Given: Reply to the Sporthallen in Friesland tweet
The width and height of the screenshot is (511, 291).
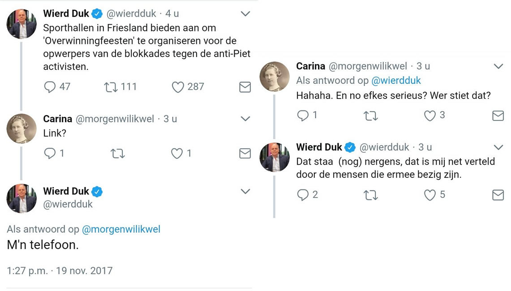Looking at the screenshot, I should (x=50, y=87).
